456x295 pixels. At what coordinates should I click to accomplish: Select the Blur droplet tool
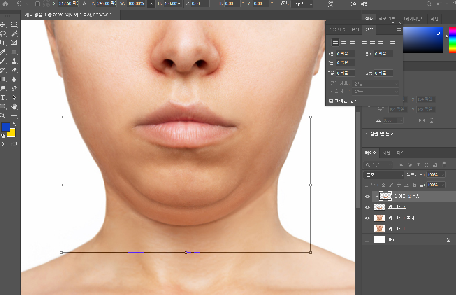tap(14, 79)
